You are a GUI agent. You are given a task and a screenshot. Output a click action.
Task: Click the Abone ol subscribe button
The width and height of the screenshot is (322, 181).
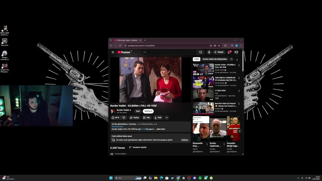click(x=148, y=111)
